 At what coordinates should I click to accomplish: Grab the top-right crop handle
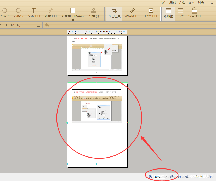pos(128,83)
